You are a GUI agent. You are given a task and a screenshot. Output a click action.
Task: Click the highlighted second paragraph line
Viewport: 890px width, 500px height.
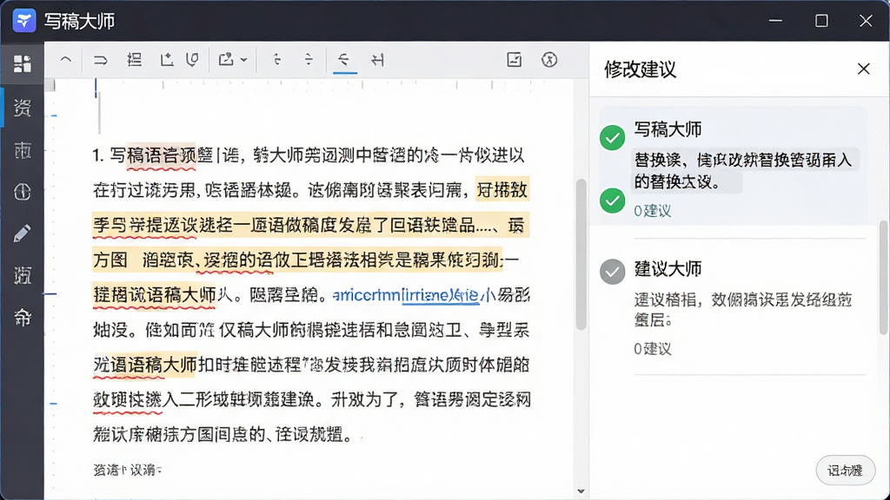[x=311, y=225]
